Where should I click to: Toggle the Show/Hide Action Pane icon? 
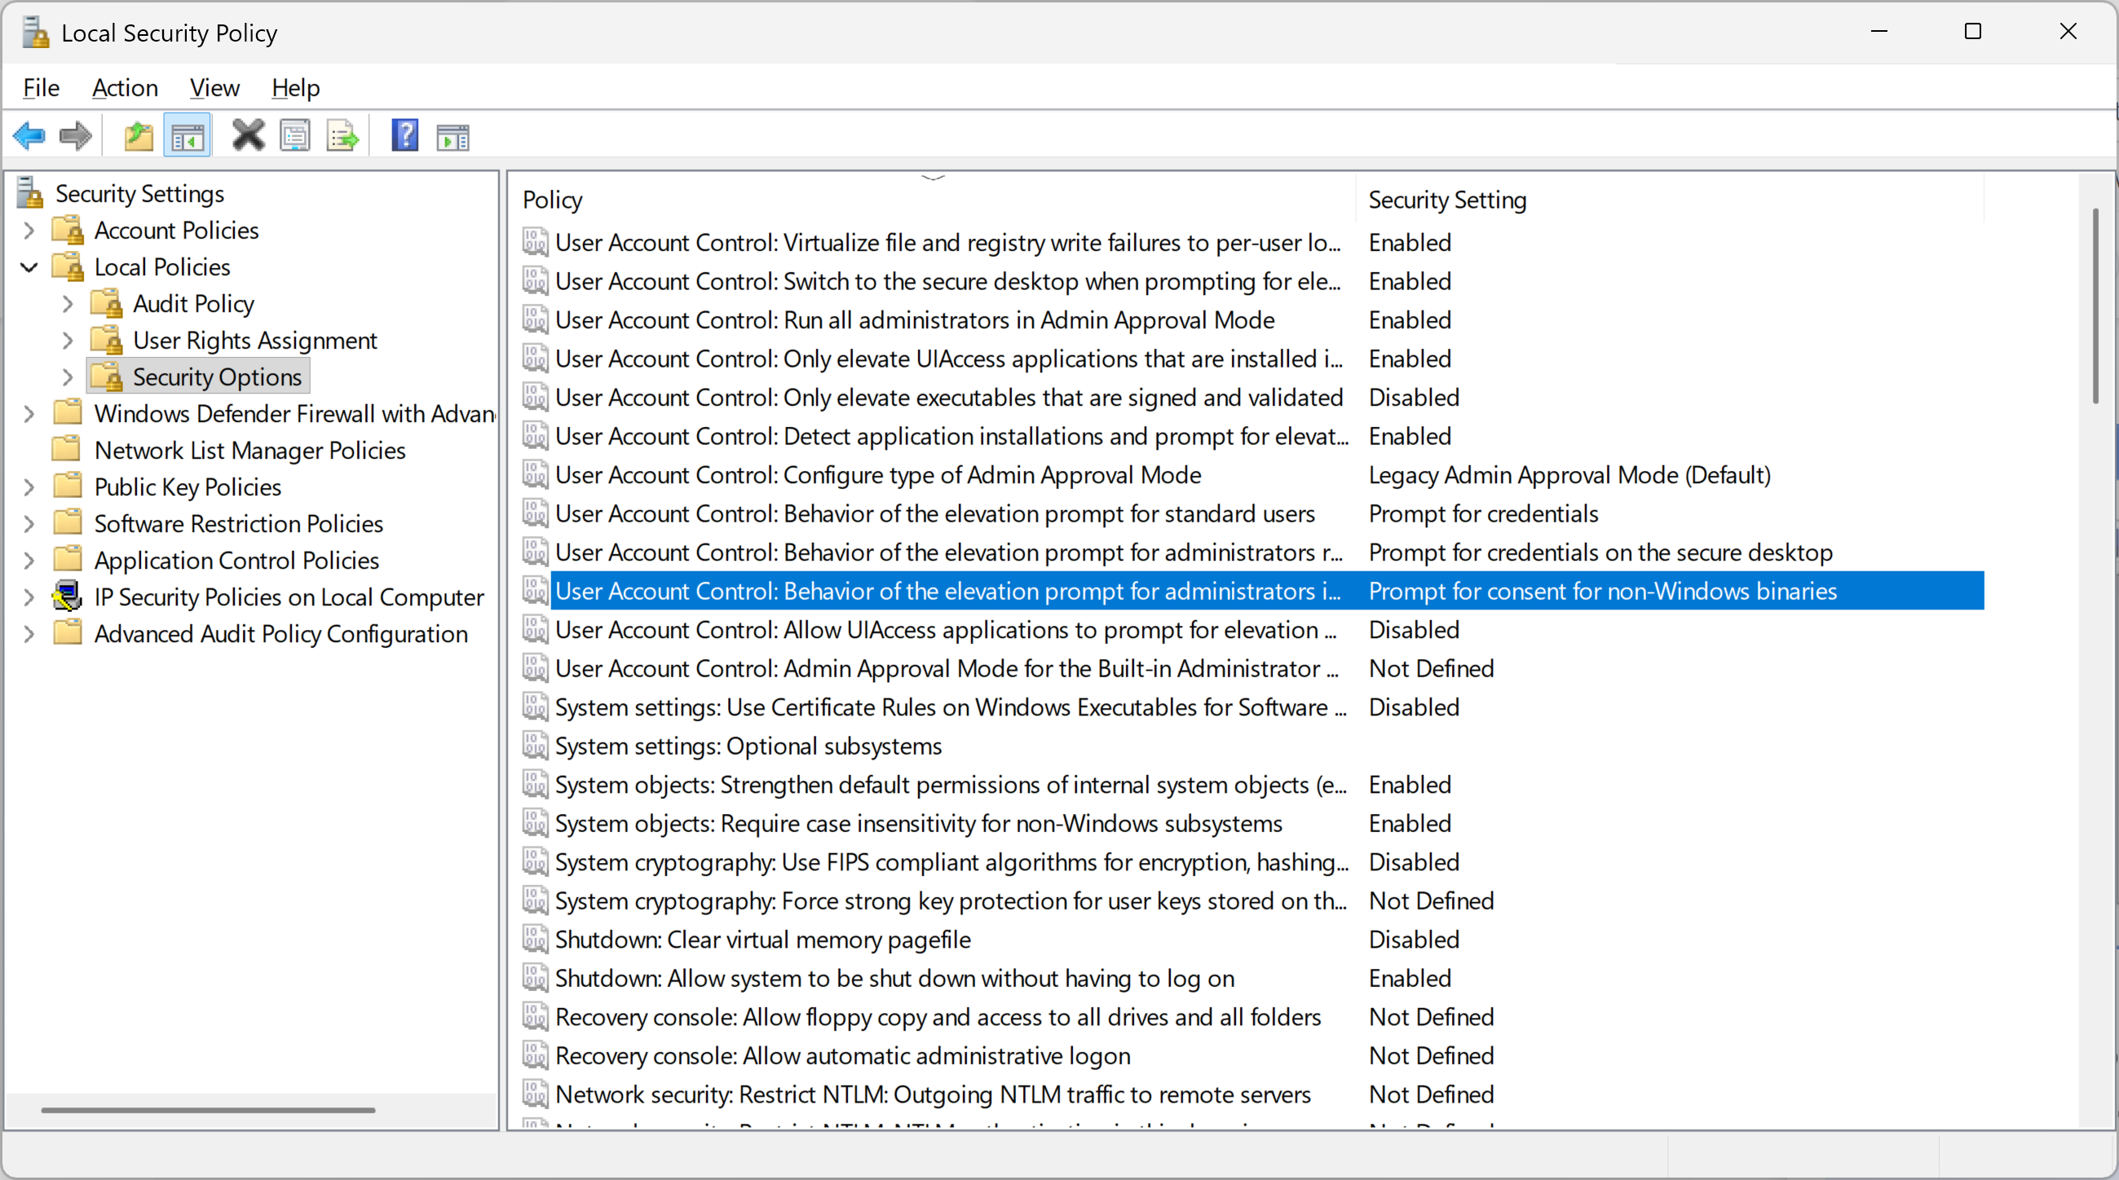click(452, 135)
